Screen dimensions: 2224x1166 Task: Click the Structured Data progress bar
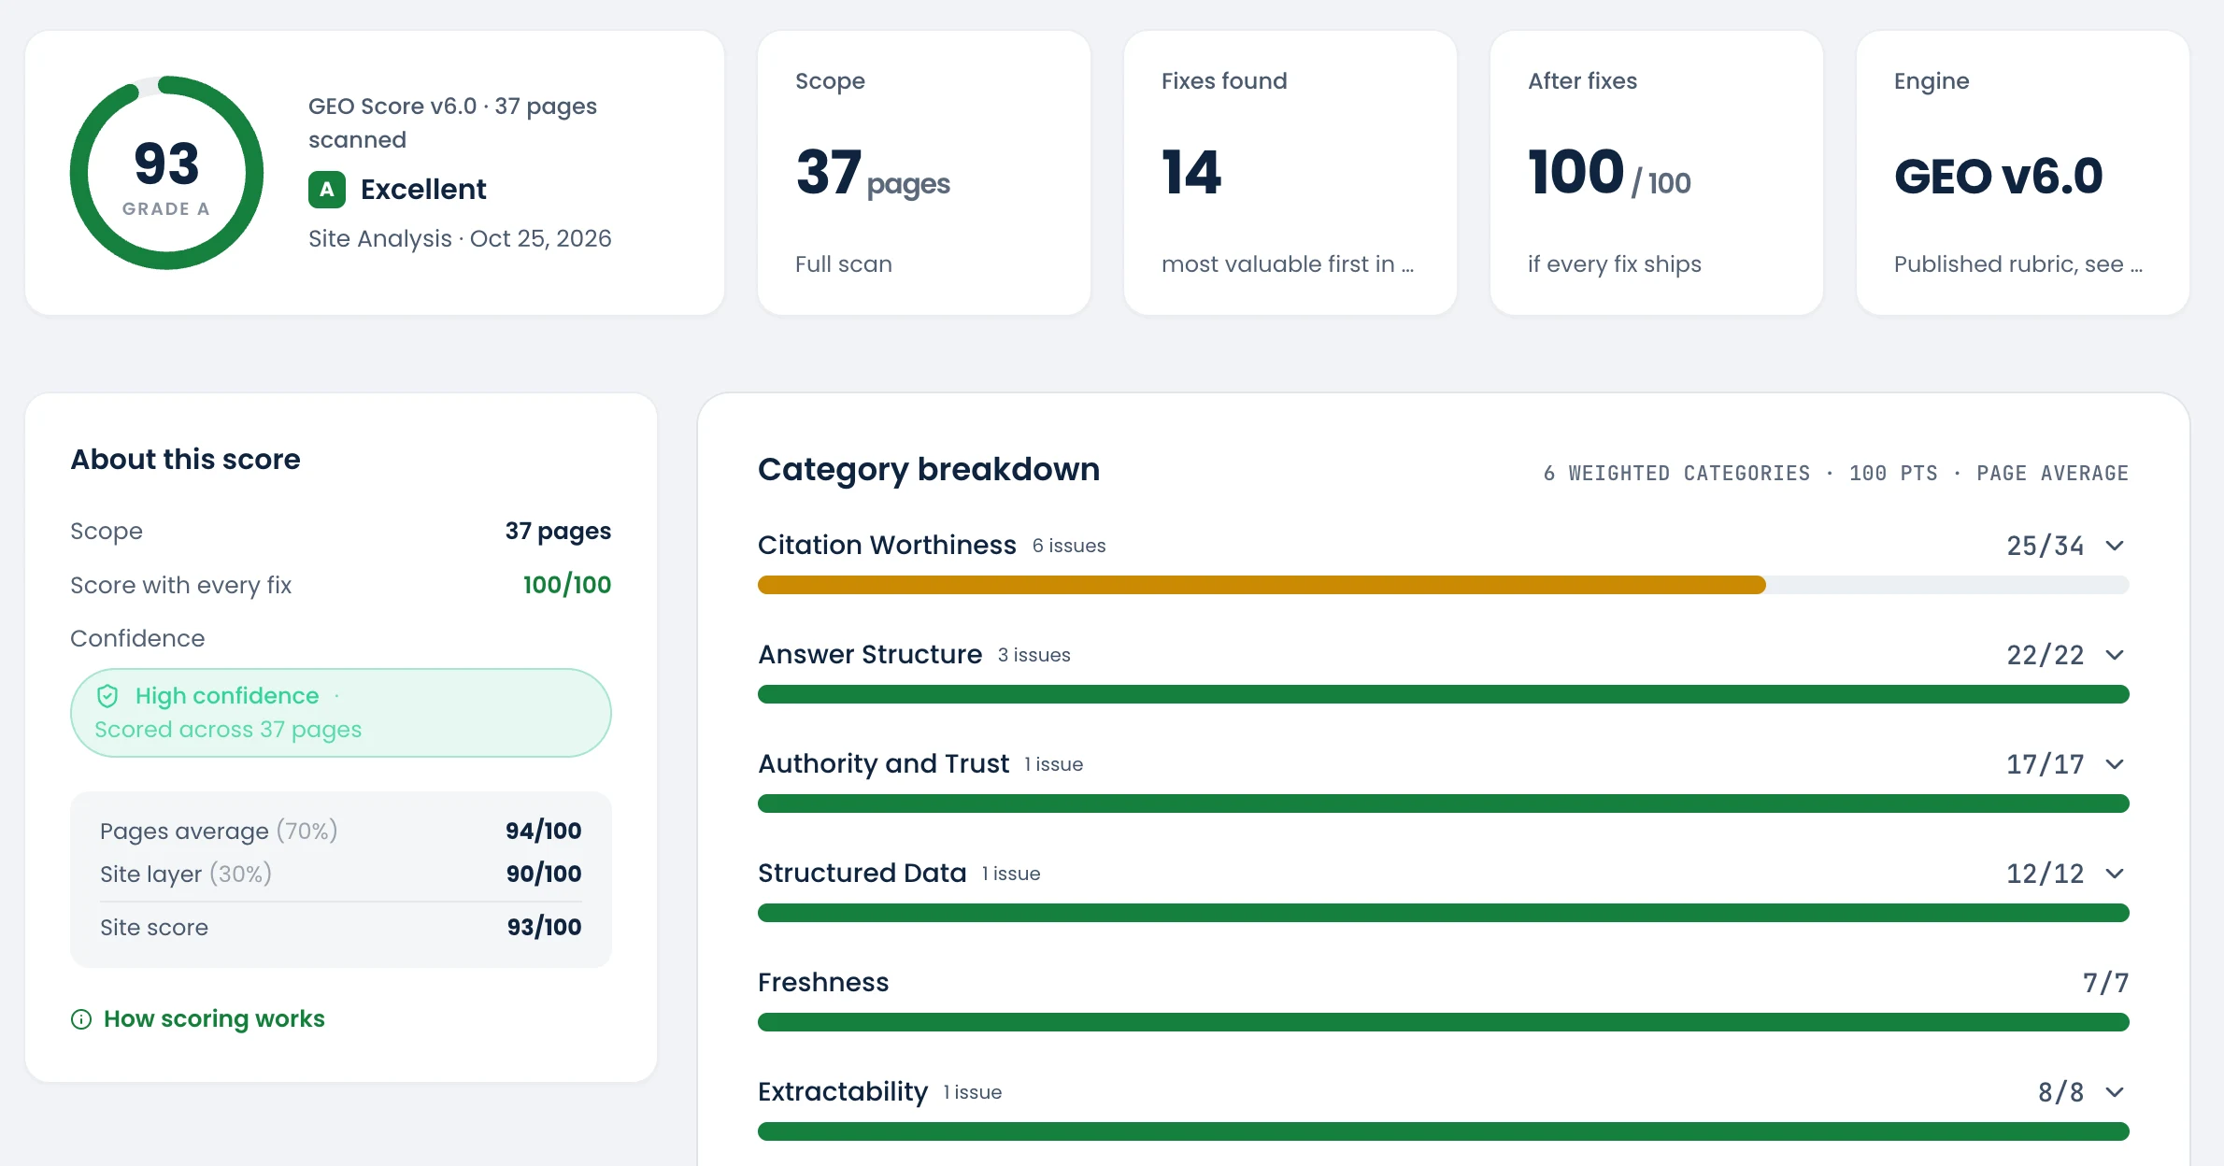tap(1444, 913)
